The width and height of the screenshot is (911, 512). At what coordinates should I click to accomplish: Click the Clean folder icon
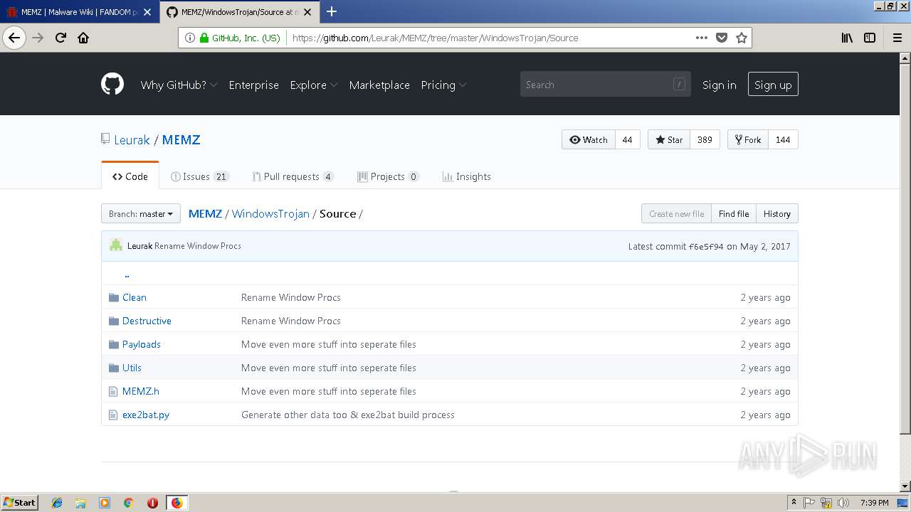(114, 297)
